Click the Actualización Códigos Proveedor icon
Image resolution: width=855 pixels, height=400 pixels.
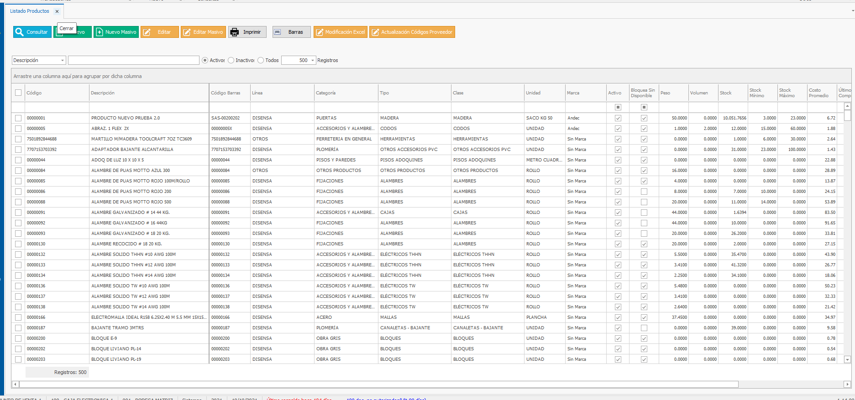point(375,32)
